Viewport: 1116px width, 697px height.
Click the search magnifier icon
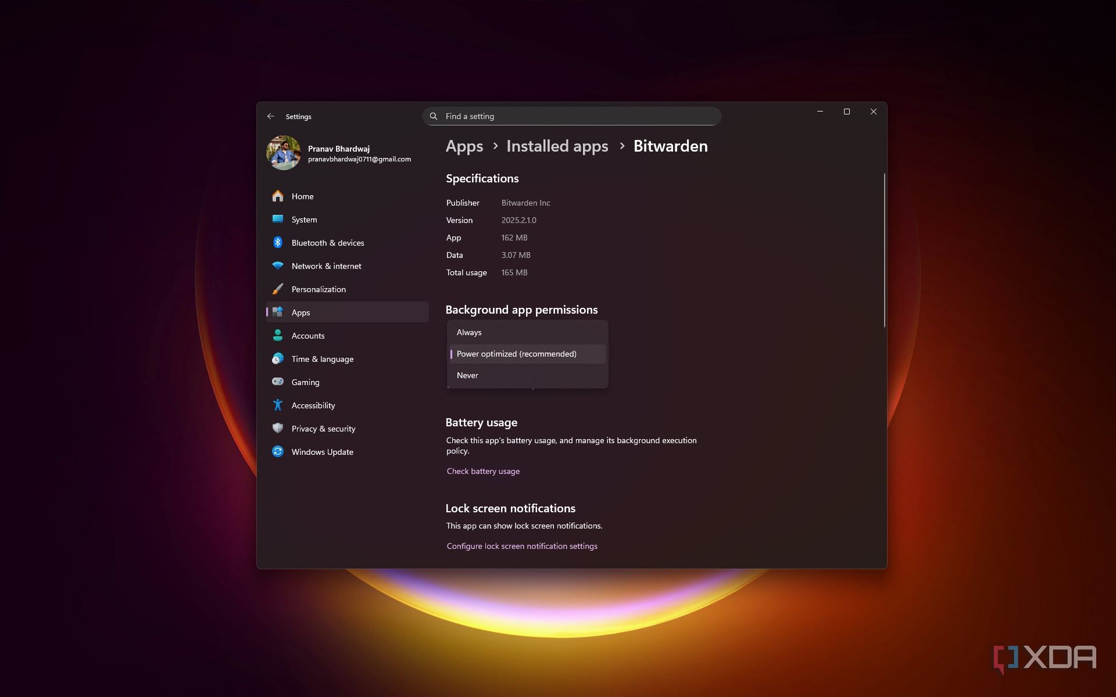coord(434,116)
